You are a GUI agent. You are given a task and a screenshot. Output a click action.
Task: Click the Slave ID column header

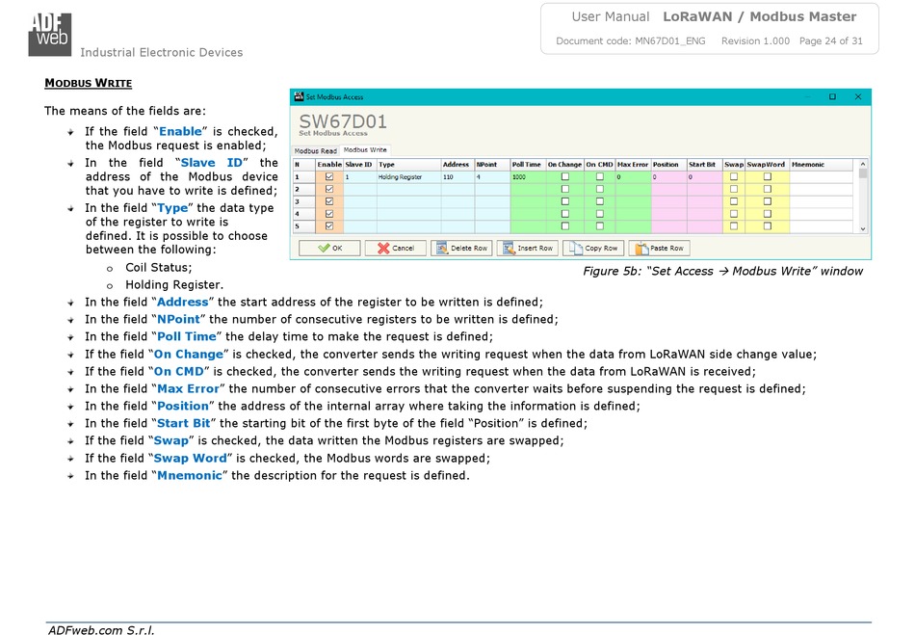359,165
